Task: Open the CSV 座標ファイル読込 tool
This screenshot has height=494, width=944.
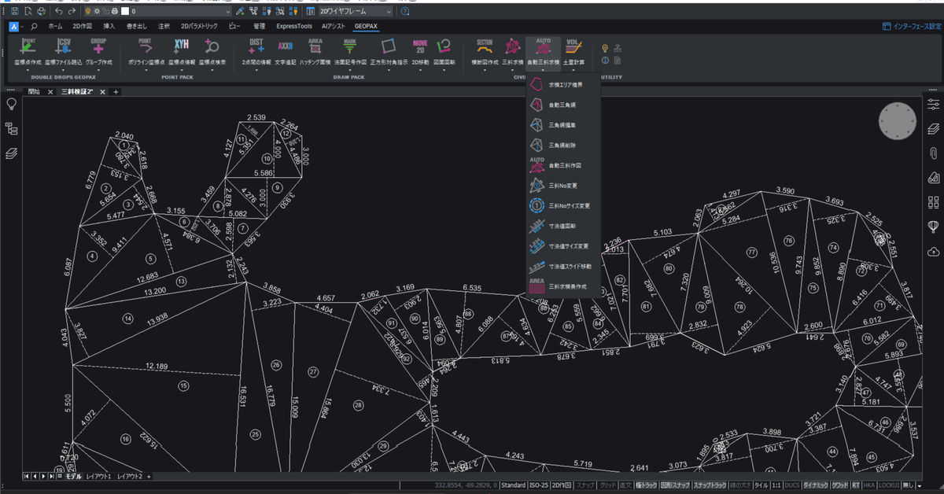Action: [x=63, y=50]
